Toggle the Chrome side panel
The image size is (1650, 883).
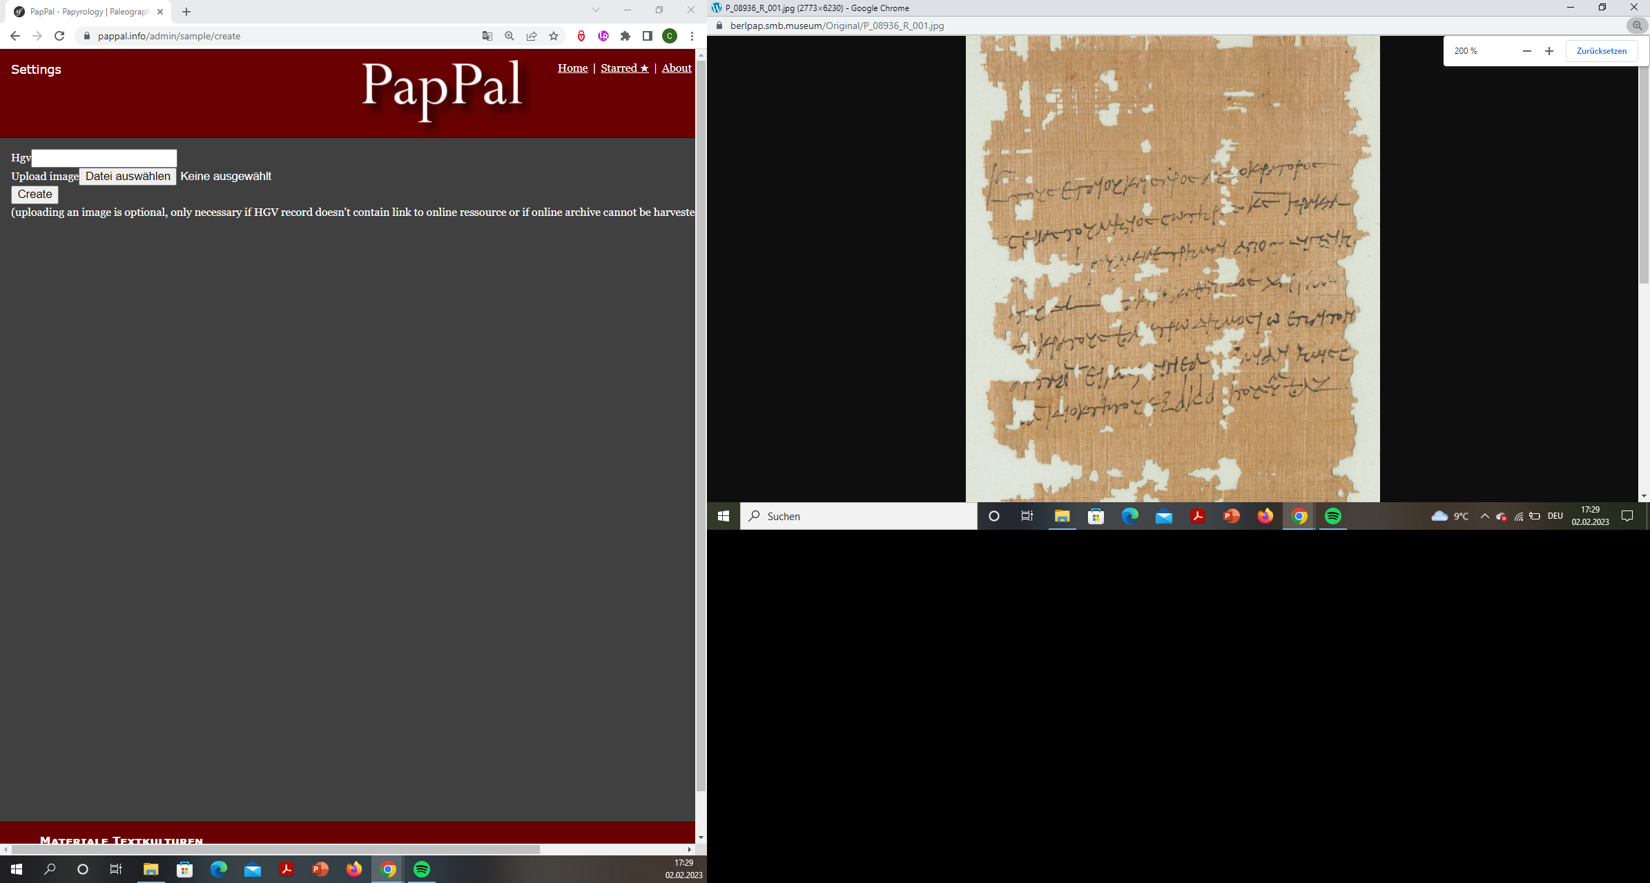click(x=648, y=36)
